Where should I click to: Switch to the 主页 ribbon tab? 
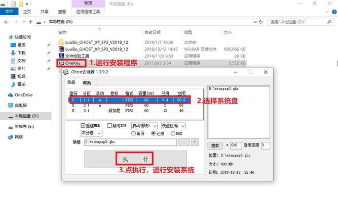(x=27, y=12)
